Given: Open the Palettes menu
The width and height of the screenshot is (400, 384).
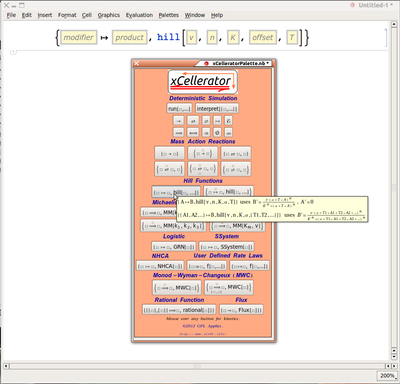Looking at the screenshot, I should pyautogui.click(x=169, y=15).
